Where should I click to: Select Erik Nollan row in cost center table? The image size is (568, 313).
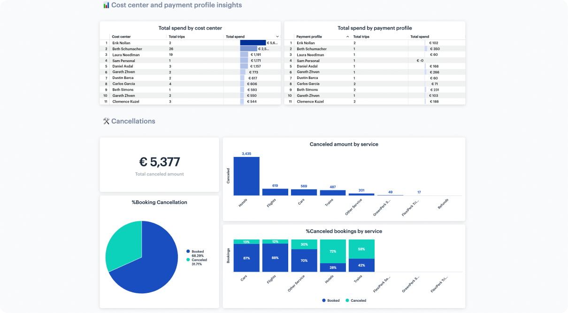pos(190,43)
